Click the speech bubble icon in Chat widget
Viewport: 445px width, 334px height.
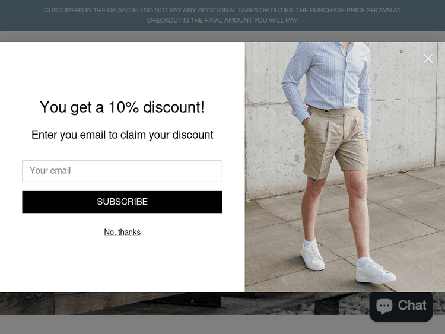(384, 306)
